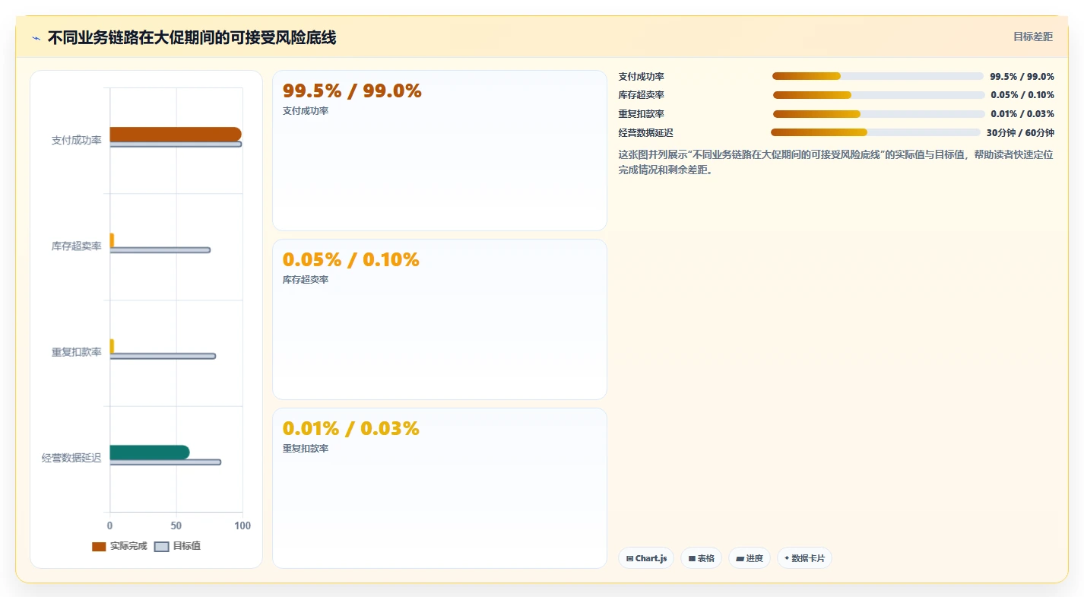This screenshot has width=1084, height=597.
Task: Click the 支付成功率 caption under the first card
Action: click(306, 111)
